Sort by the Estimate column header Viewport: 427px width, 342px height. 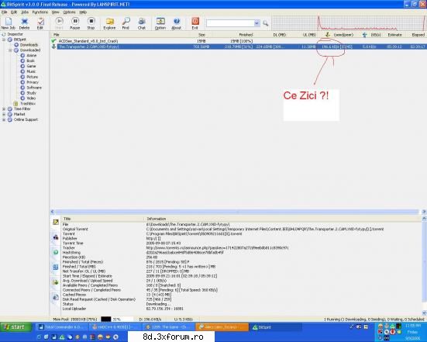394,35
